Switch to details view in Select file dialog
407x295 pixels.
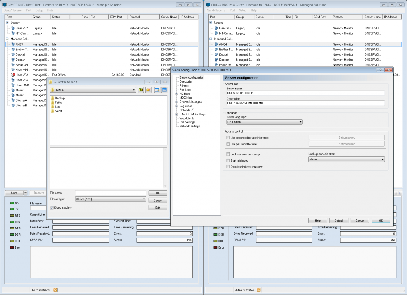pos(164,90)
